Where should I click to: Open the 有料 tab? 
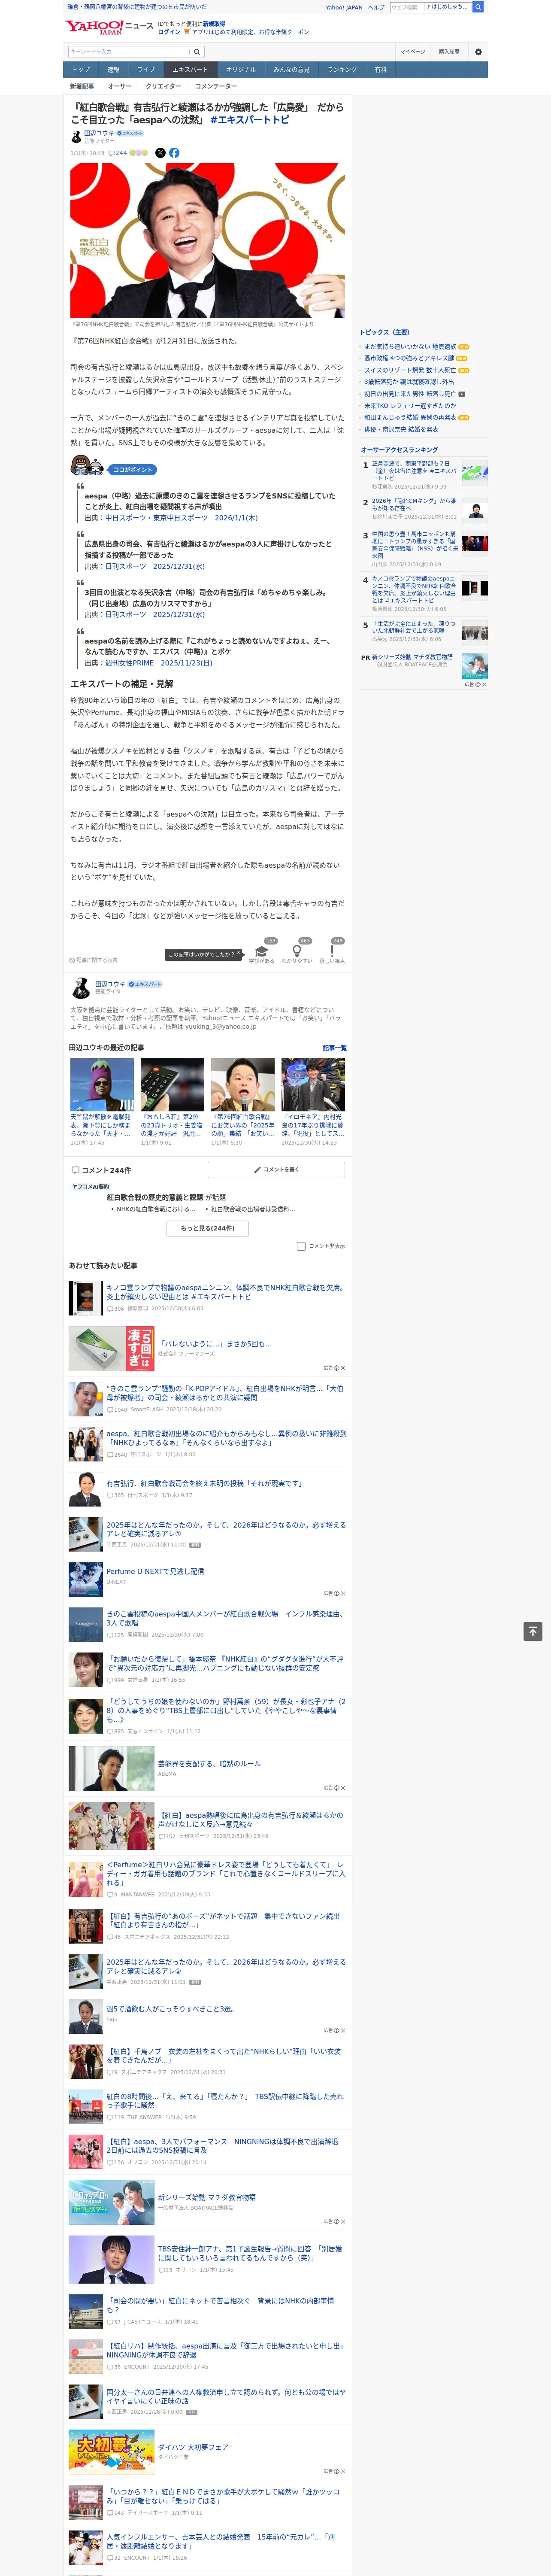tap(381, 70)
